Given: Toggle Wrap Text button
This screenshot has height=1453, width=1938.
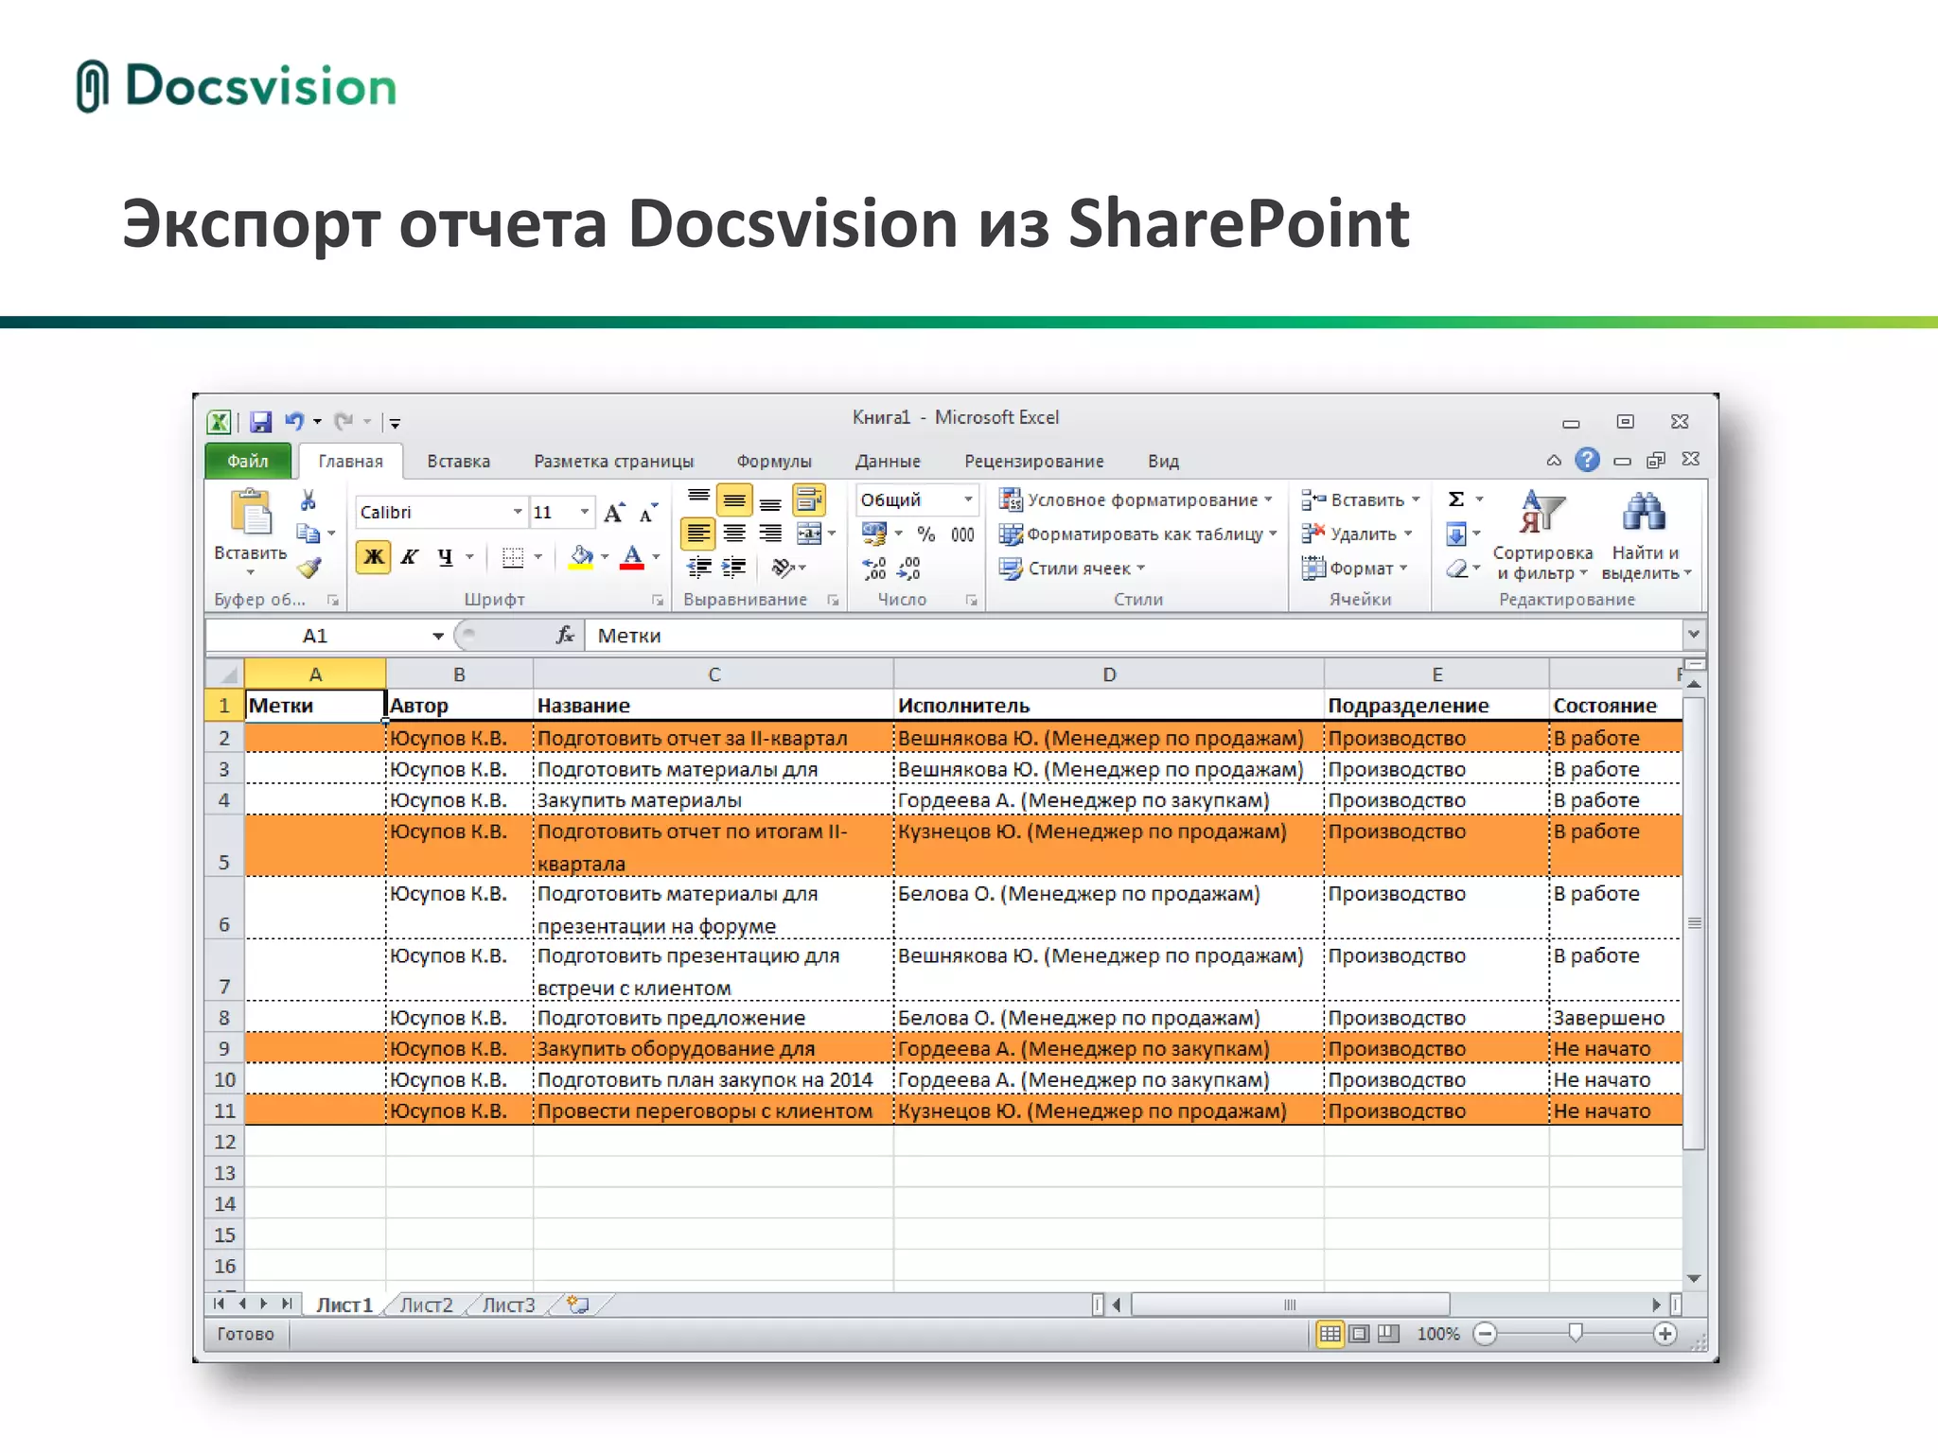Looking at the screenshot, I should pos(809,499).
